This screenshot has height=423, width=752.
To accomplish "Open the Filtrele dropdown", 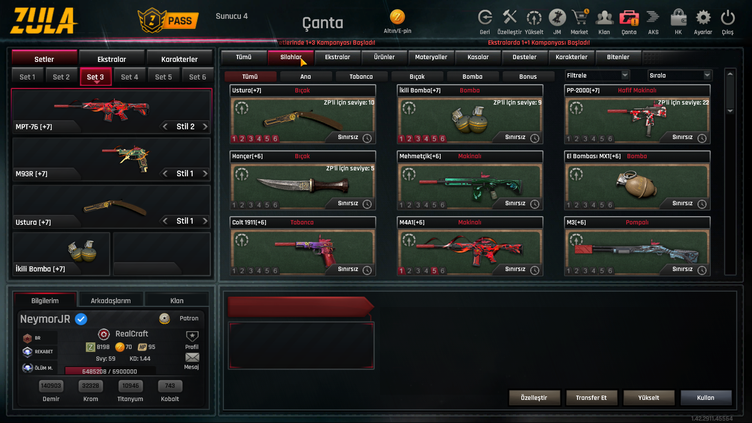I will pos(597,75).
